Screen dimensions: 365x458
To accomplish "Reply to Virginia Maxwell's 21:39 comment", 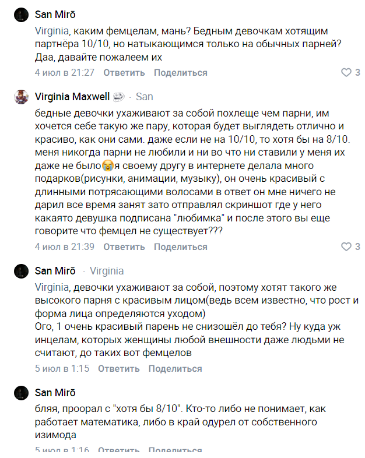I will (x=124, y=247).
